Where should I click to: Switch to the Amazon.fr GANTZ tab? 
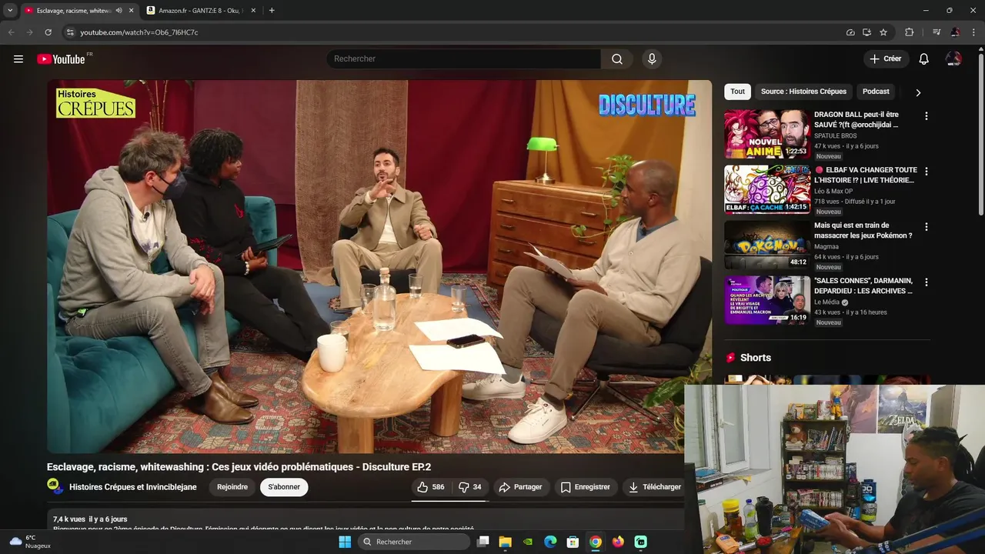point(202,11)
